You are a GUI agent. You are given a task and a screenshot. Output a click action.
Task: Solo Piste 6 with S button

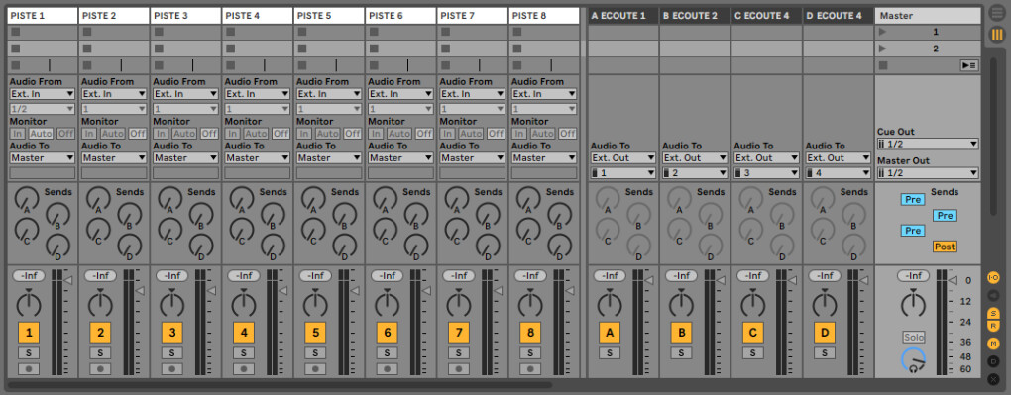pos(387,353)
